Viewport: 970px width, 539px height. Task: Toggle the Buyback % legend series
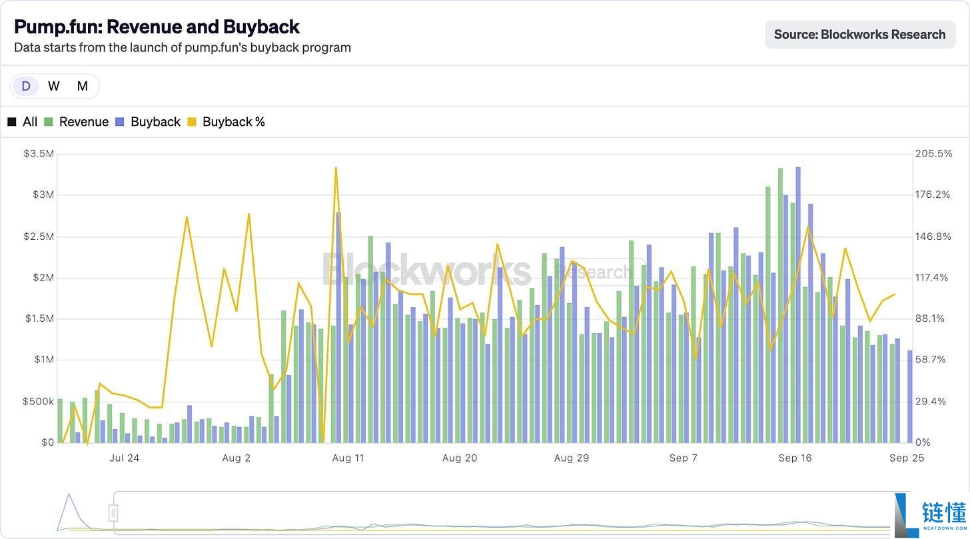click(227, 122)
